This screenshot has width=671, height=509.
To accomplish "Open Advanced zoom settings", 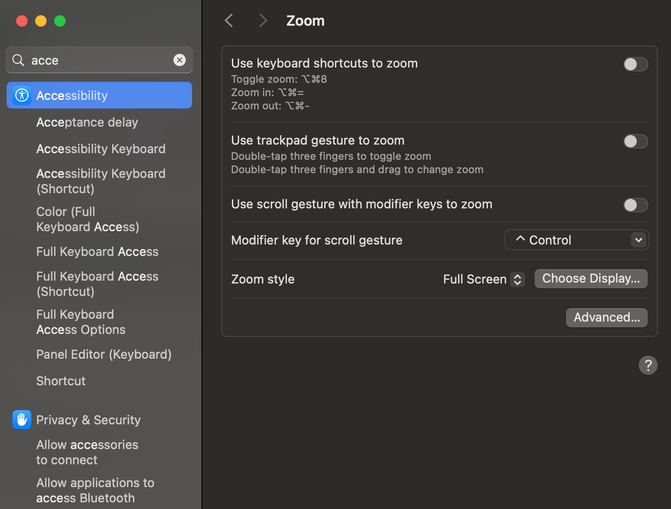I will [x=606, y=317].
